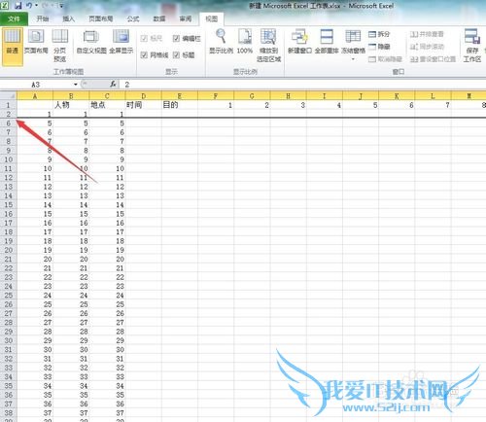Click the Name Box showing A3
The width and height of the screenshot is (486, 422).
point(36,85)
